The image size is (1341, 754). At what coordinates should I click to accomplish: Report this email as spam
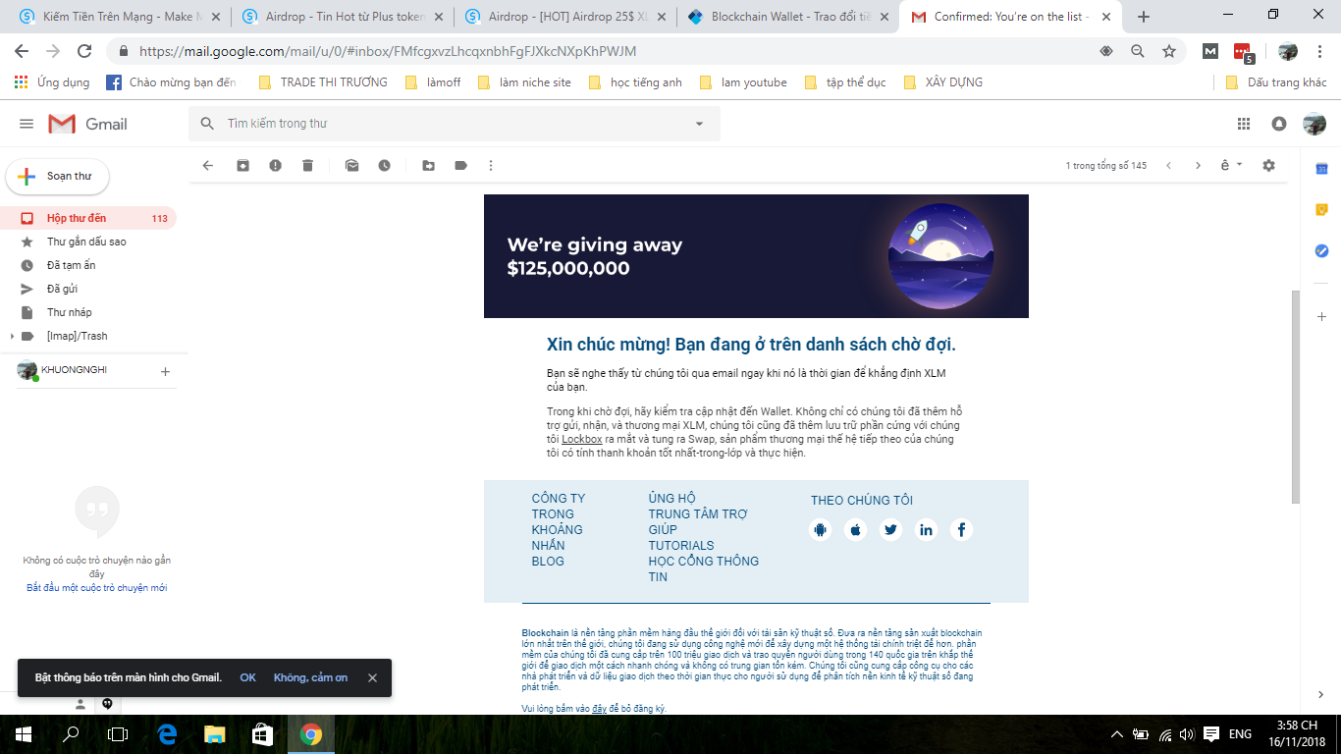tap(276, 166)
